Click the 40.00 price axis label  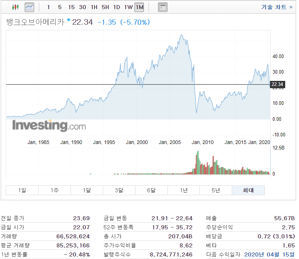(x=278, y=56)
